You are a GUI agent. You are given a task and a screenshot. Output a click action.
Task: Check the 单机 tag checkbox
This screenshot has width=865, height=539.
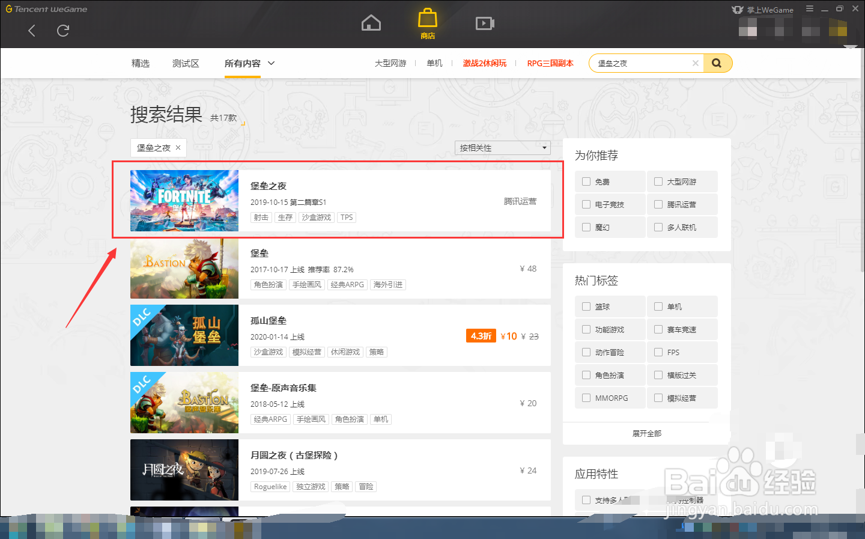(x=658, y=306)
